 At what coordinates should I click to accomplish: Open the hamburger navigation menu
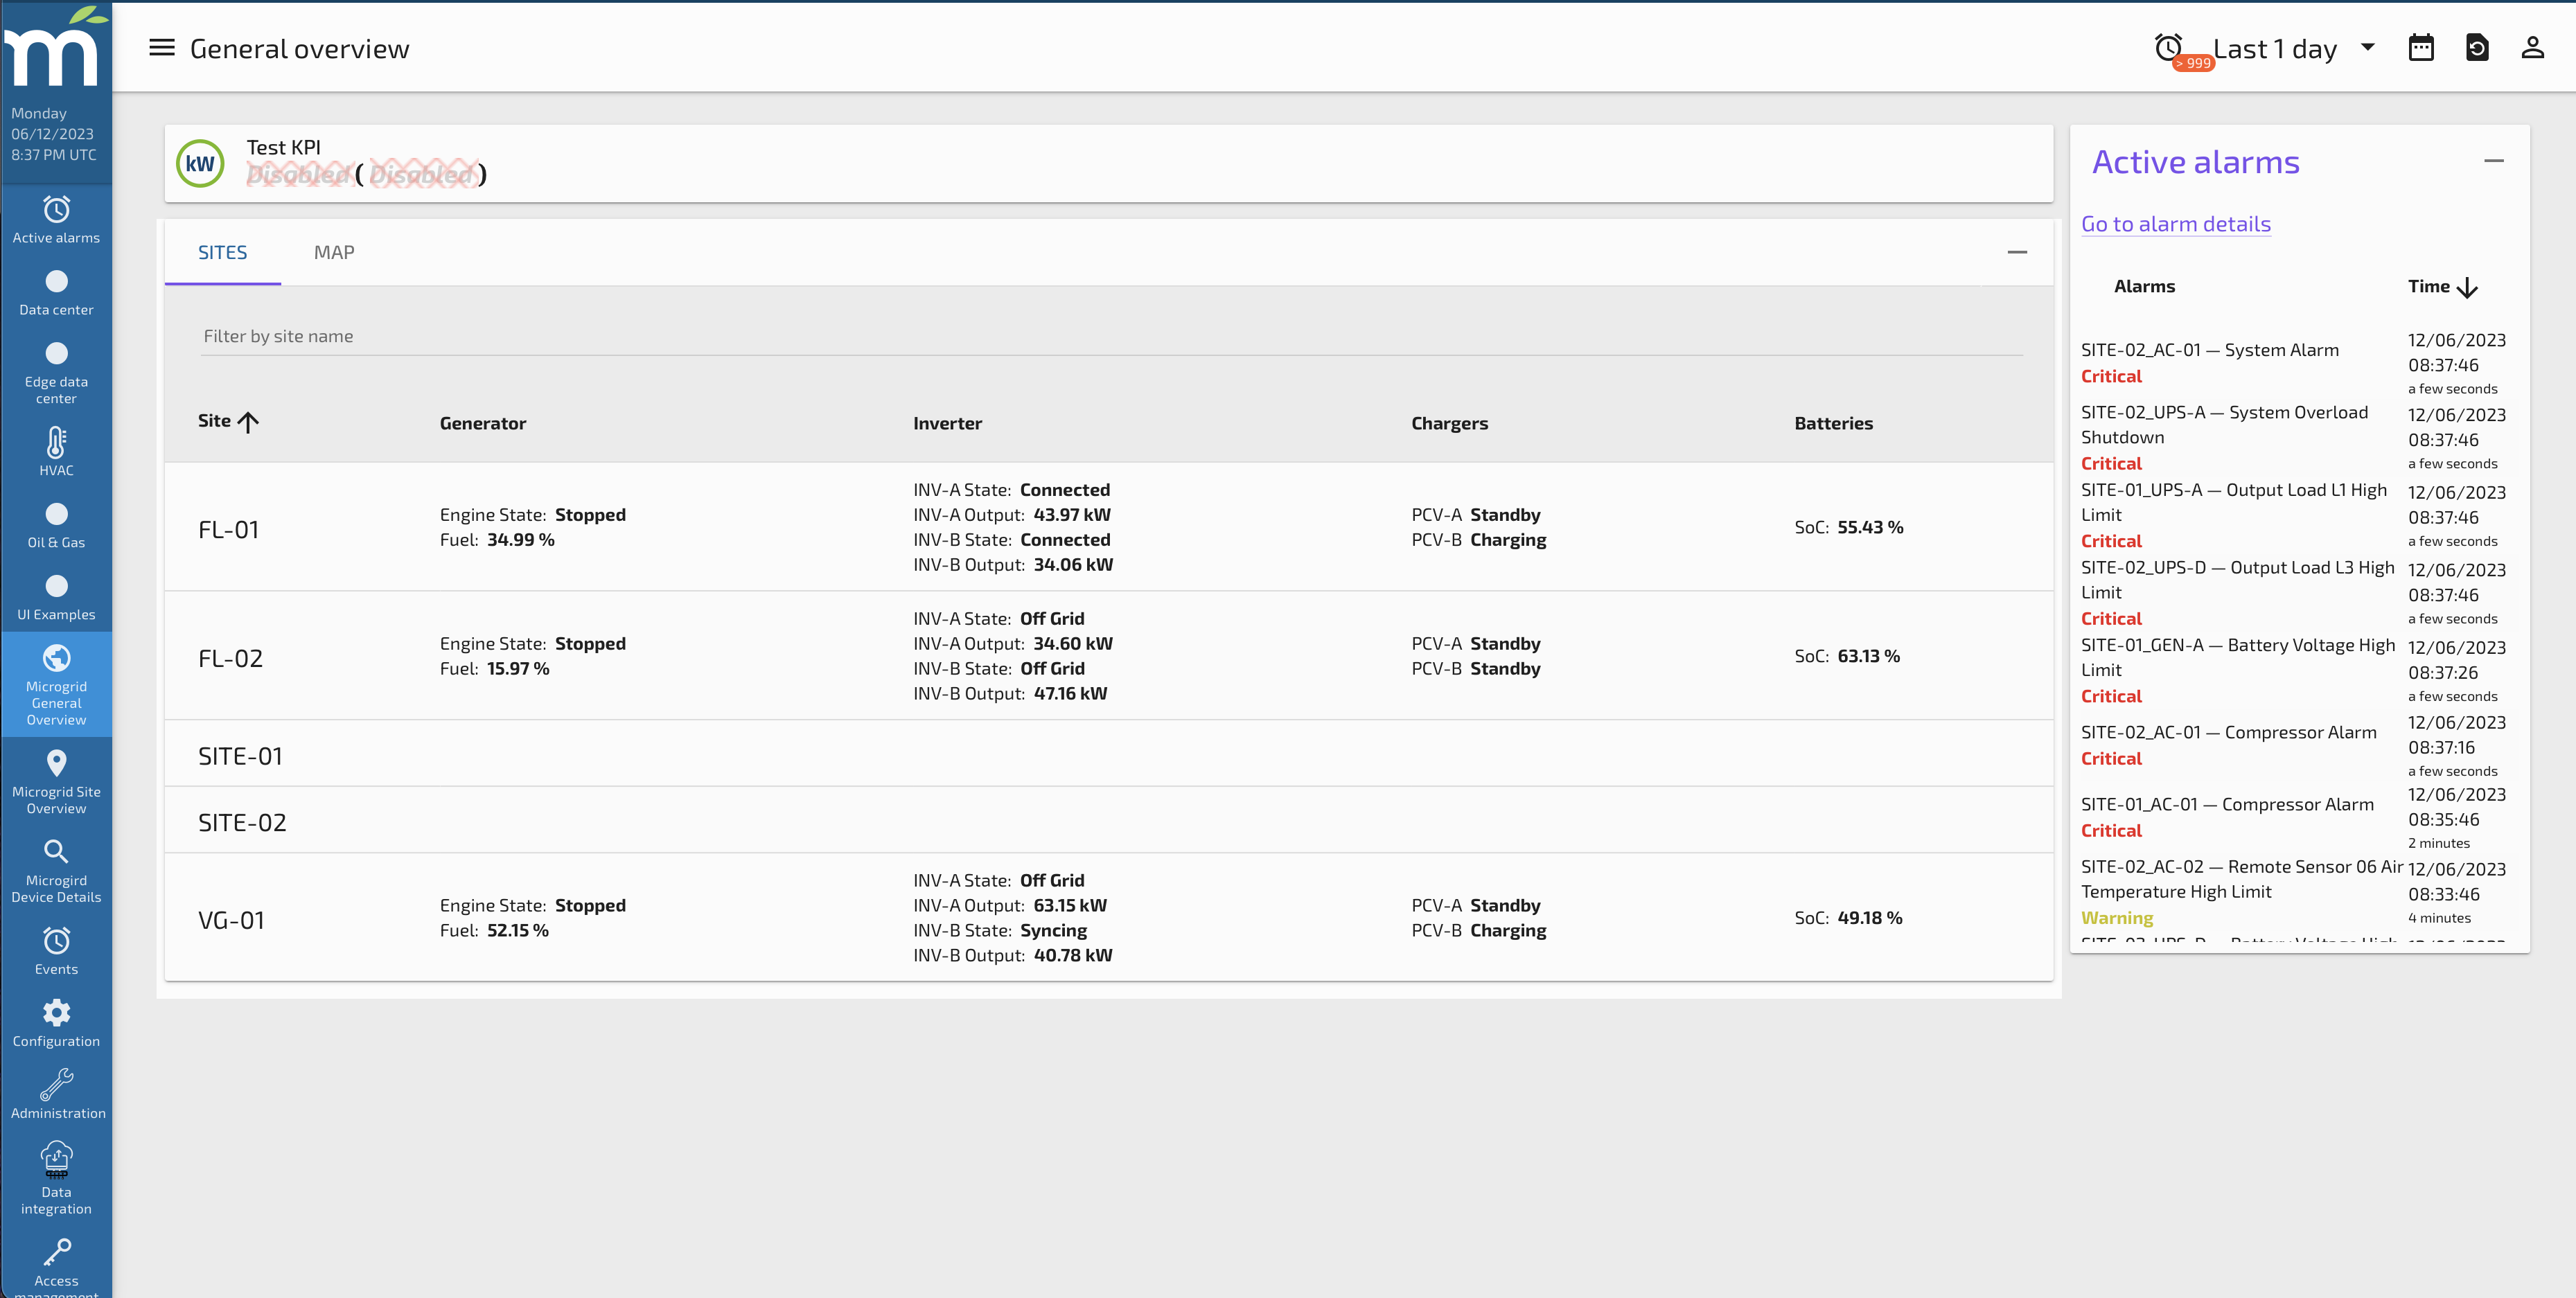(161, 48)
